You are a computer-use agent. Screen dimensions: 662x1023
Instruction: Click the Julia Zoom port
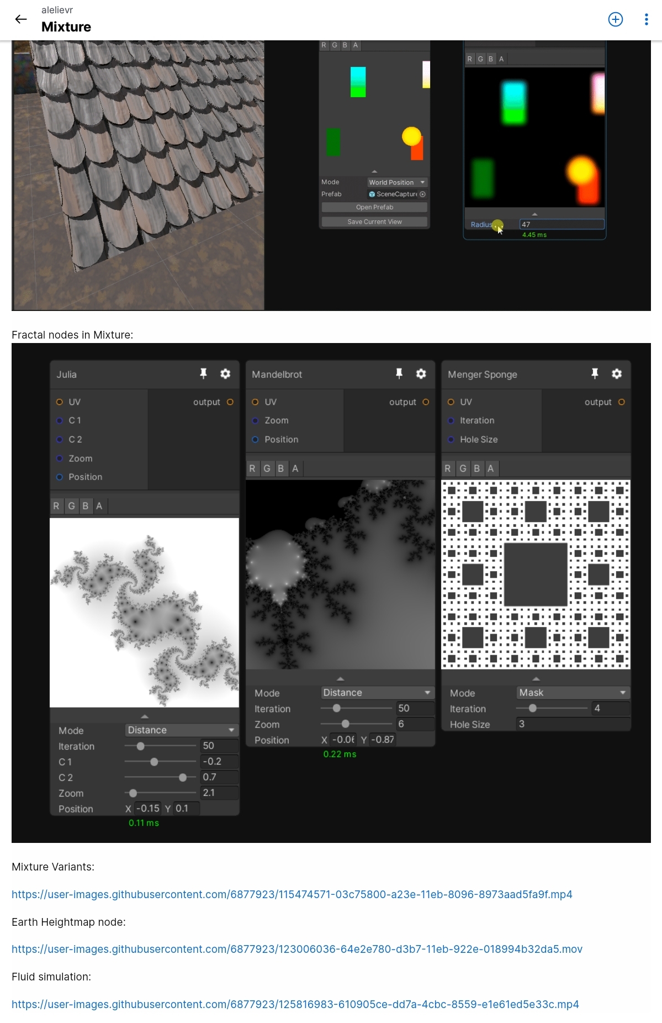pos(59,458)
